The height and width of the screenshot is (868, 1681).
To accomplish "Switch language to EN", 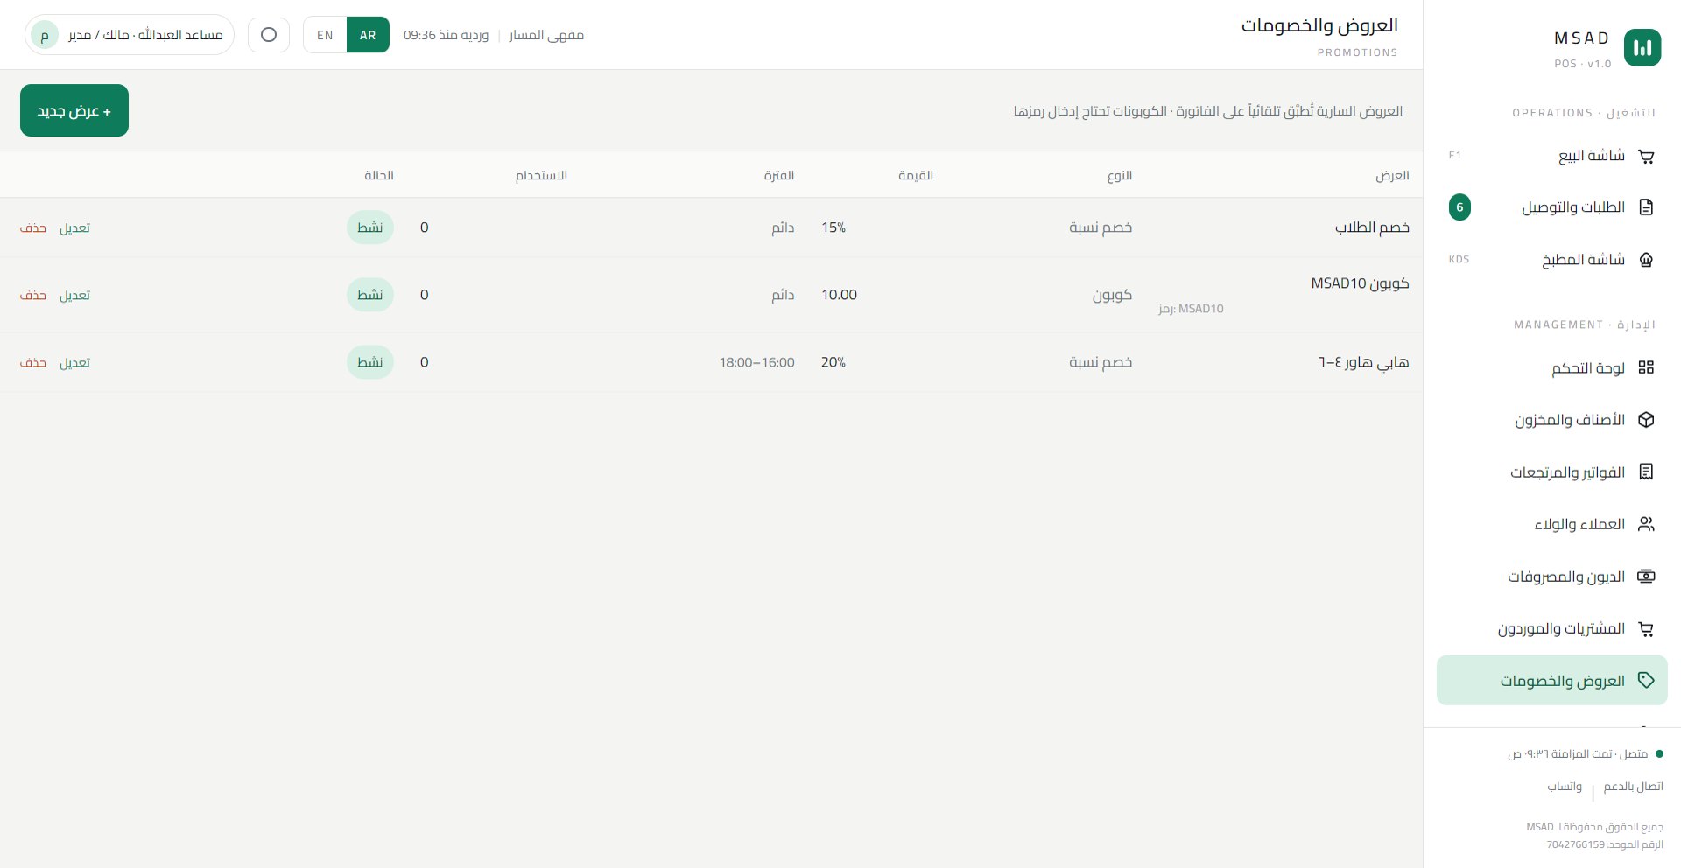I will point(325,35).
